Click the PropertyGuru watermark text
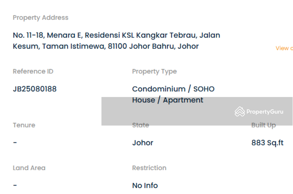Screen dimensions: 293x194 [265, 112]
